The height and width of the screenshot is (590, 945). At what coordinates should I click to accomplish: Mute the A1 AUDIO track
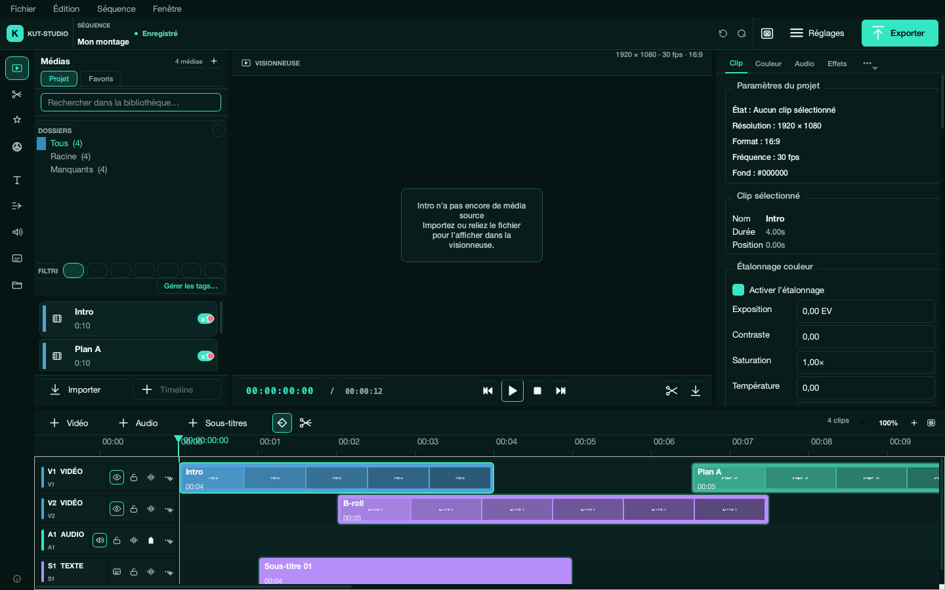click(100, 541)
